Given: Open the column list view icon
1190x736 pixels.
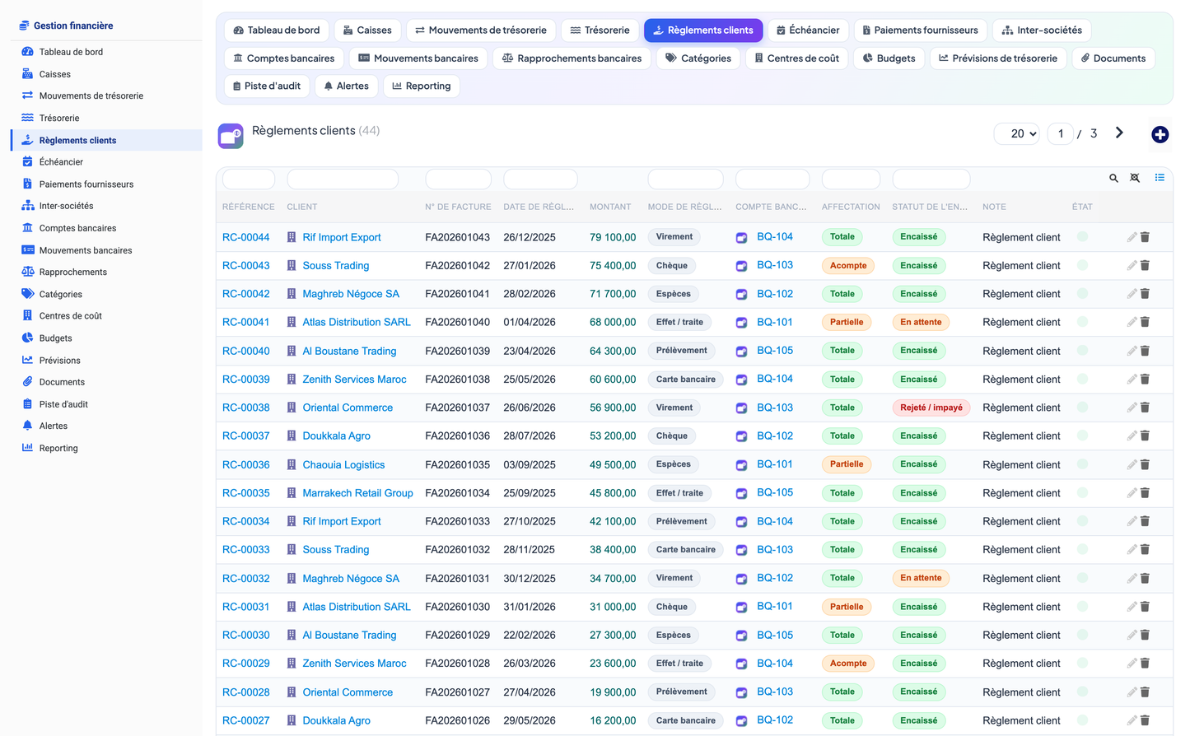Looking at the screenshot, I should pos(1160,178).
